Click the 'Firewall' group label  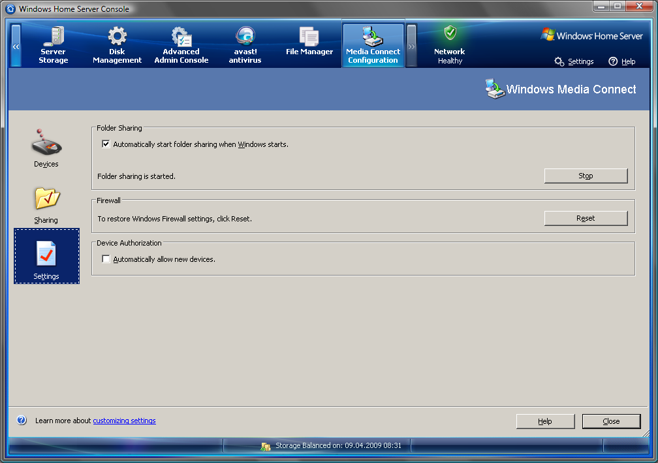(x=108, y=200)
